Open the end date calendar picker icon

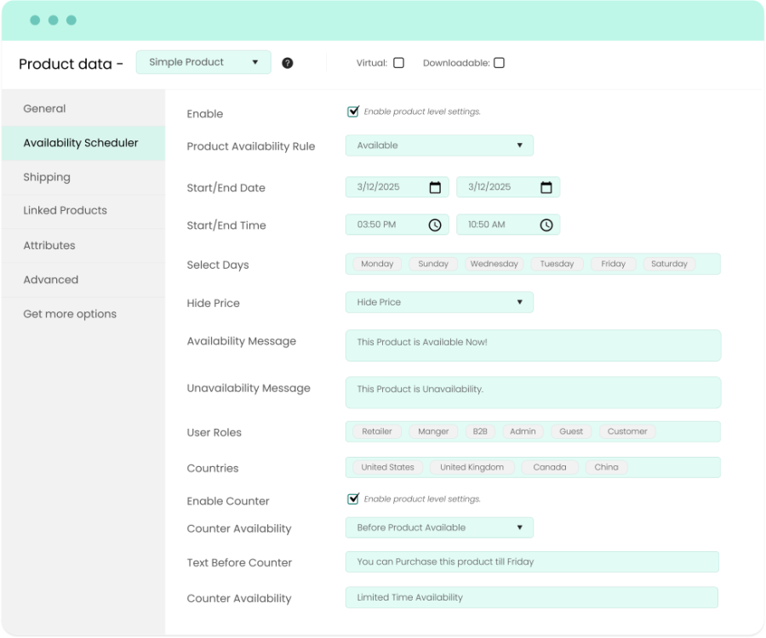click(546, 187)
